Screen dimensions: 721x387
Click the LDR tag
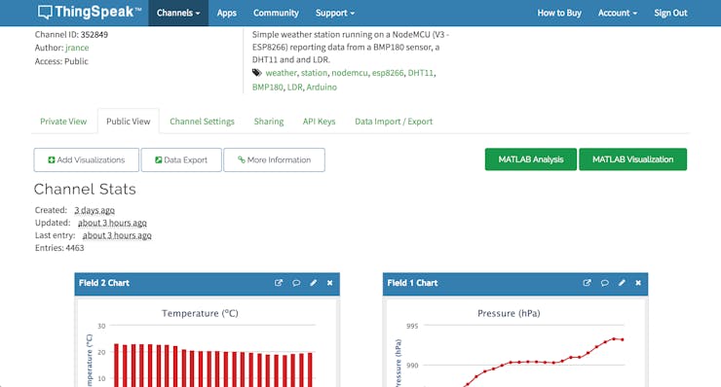pos(295,87)
